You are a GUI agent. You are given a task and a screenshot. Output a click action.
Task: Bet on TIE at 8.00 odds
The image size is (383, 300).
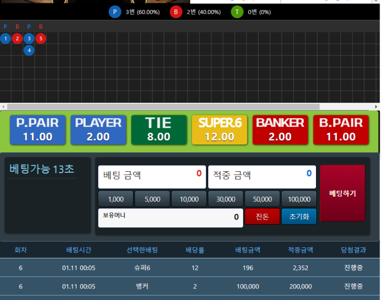(x=159, y=130)
